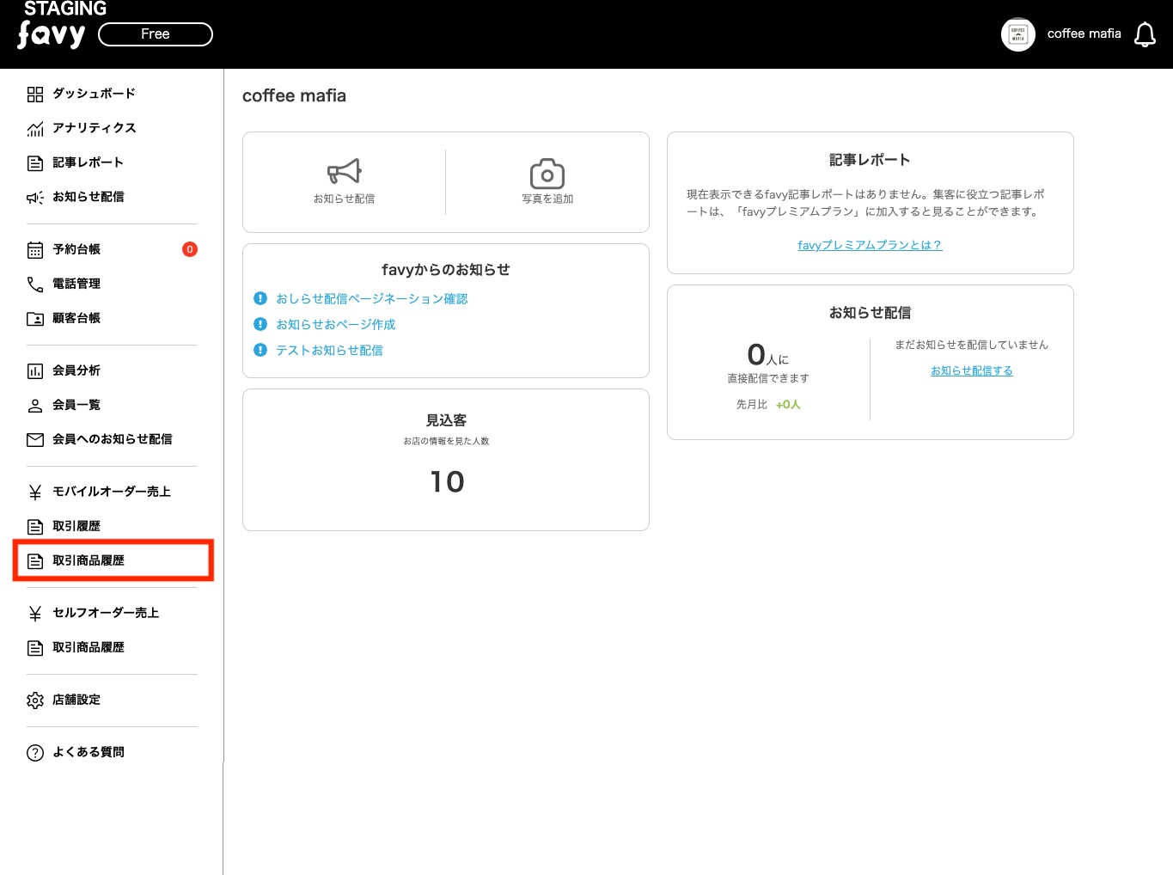This screenshot has height=875, width=1173.
Task: Click the STAGING label in the header
Action: [65, 9]
